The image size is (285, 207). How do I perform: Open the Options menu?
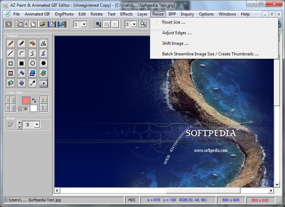[x=206, y=14]
